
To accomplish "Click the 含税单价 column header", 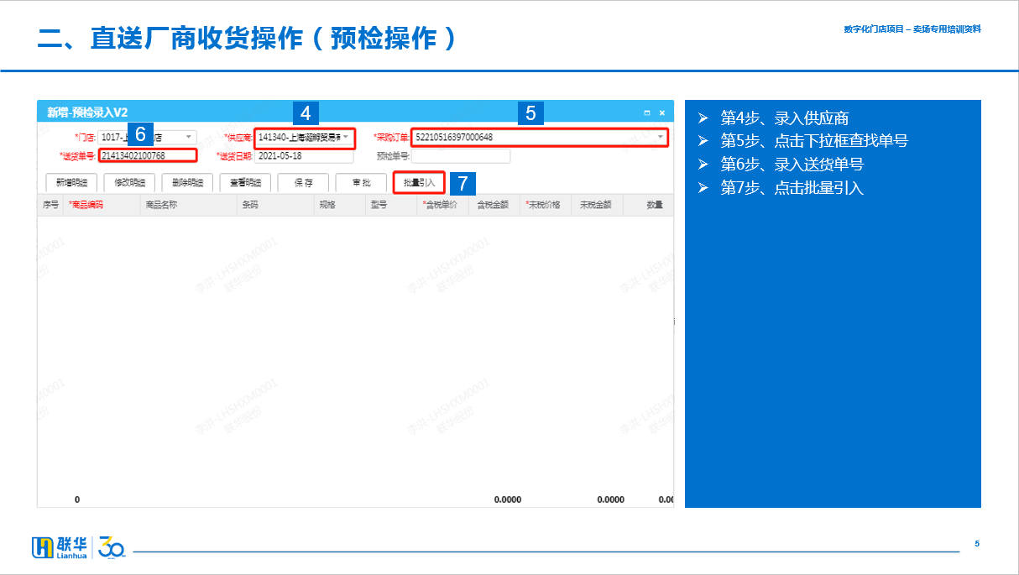I will [x=442, y=205].
